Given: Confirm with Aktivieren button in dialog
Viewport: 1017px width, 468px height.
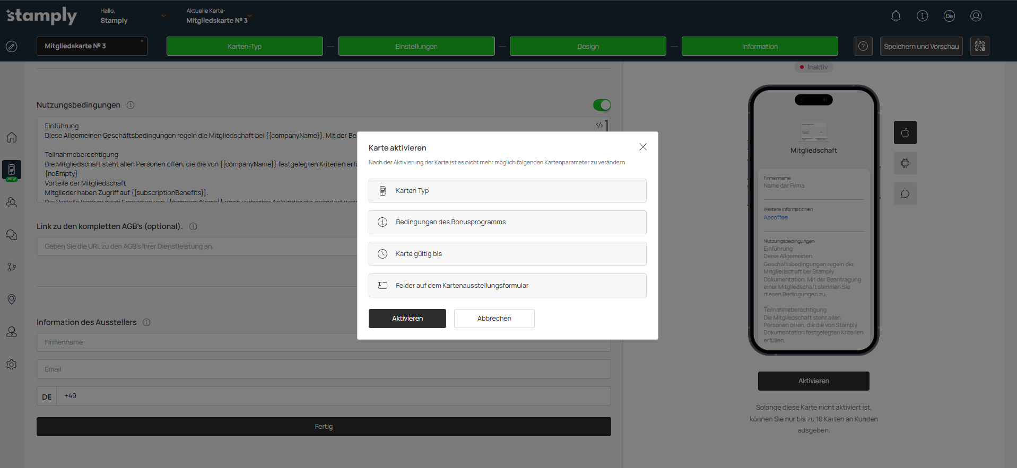Looking at the screenshot, I should (x=407, y=319).
